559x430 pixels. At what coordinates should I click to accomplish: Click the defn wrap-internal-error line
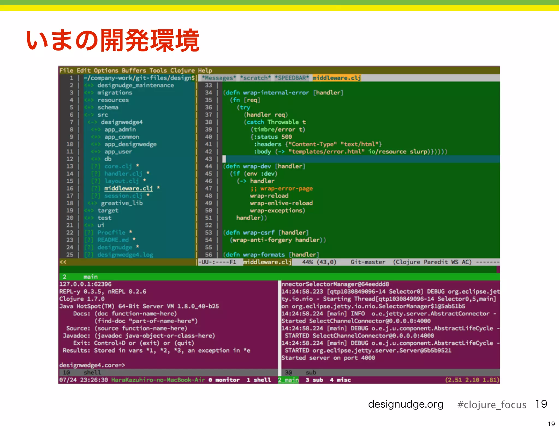tap(283, 92)
